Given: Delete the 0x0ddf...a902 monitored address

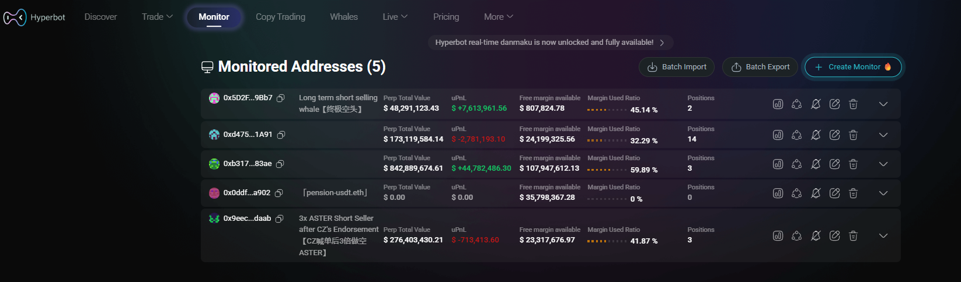Looking at the screenshot, I should 853,193.
